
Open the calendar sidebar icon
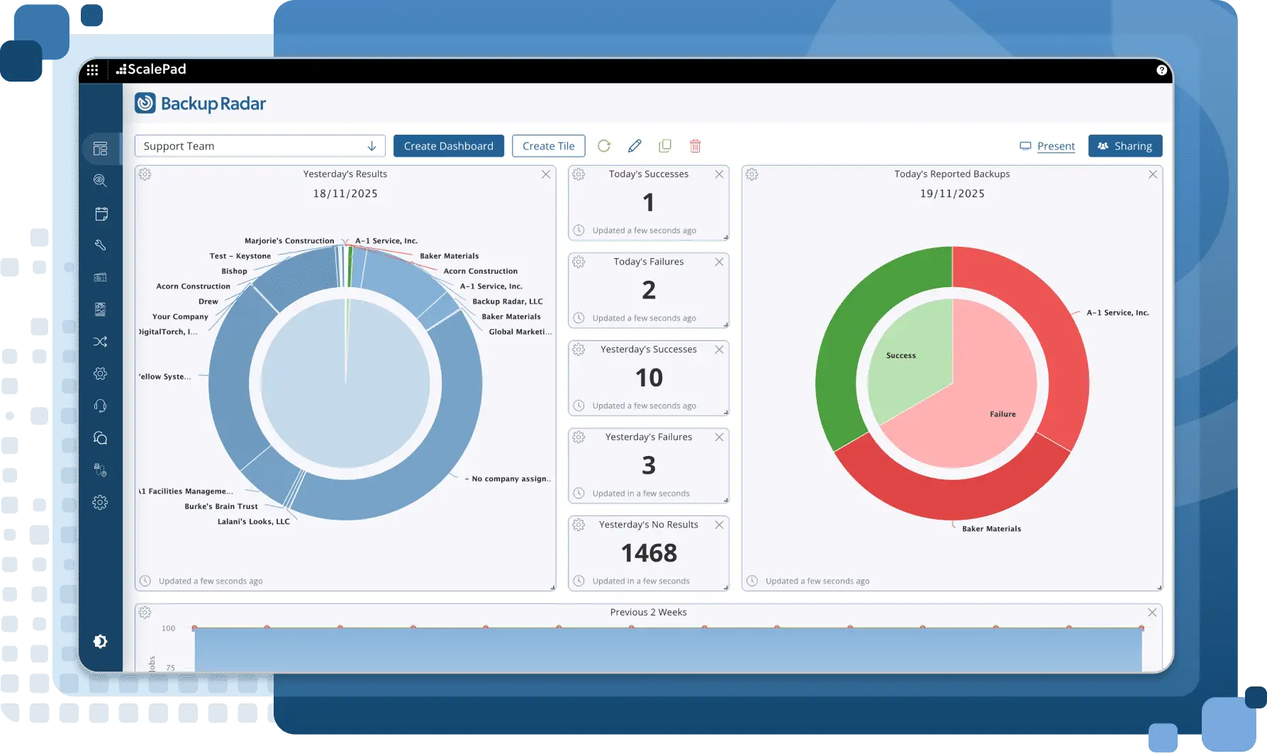click(x=101, y=213)
